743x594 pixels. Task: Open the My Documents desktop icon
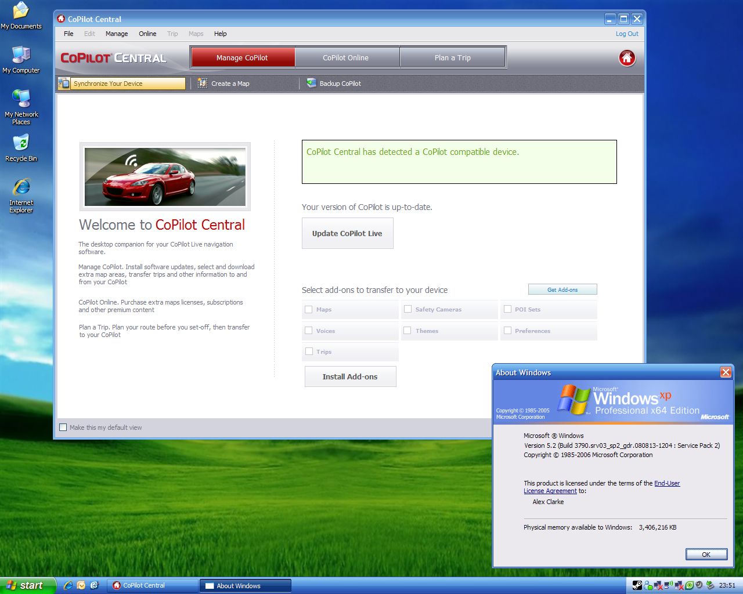click(x=21, y=16)
